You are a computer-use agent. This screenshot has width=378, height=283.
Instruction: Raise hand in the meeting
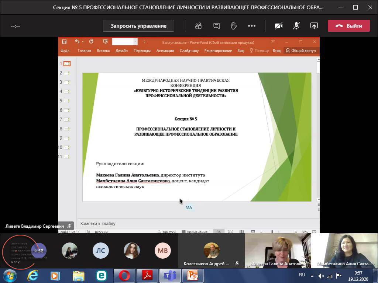click(234, 26)
